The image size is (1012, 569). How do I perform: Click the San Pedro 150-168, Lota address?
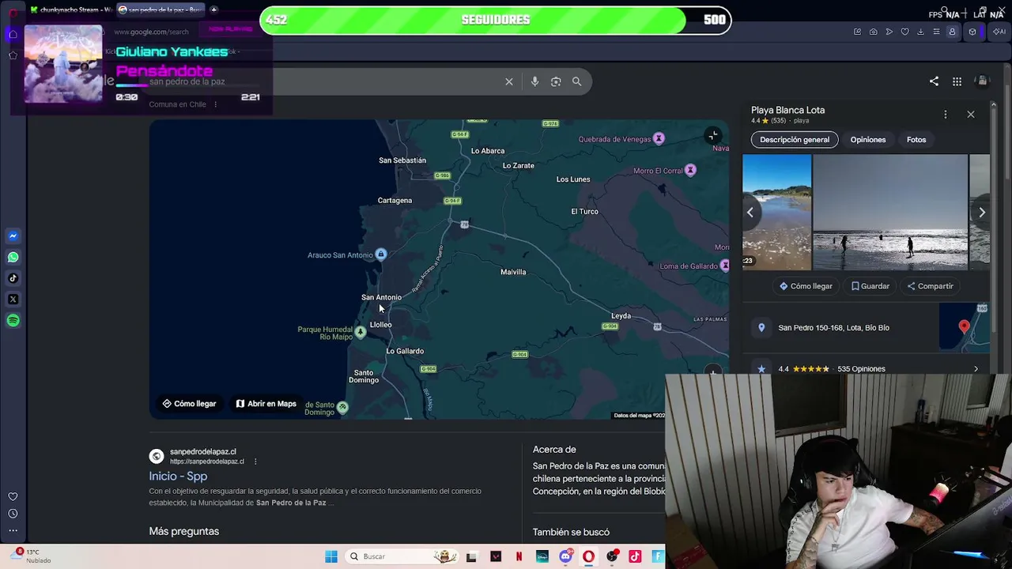833,328
